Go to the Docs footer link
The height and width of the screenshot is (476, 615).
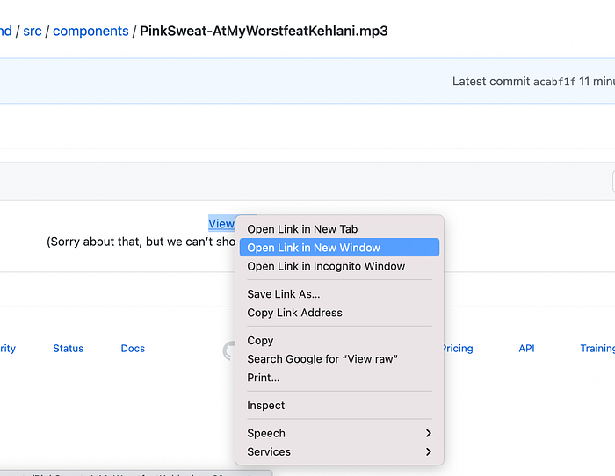(133, 349)
